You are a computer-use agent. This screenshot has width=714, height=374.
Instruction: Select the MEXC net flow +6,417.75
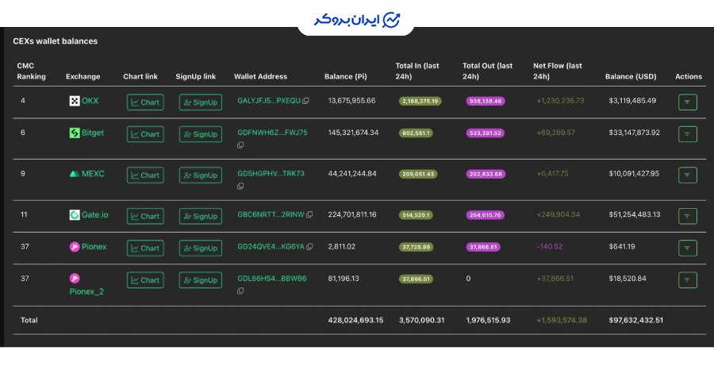pos(552,174)
